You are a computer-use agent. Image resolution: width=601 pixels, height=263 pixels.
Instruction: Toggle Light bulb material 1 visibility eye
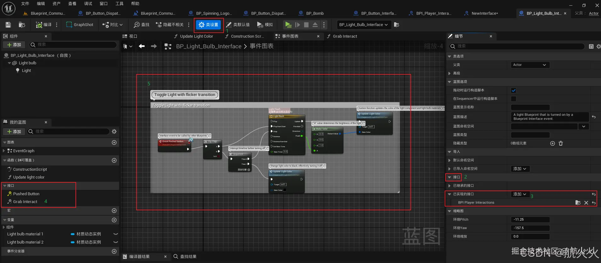coord(115,234)
